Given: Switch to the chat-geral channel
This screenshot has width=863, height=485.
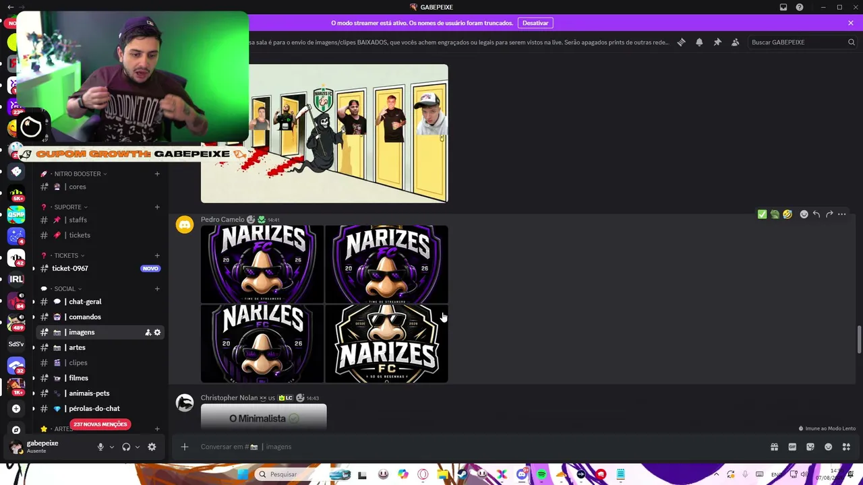Looking at the screenshot, I should [100, 302].
